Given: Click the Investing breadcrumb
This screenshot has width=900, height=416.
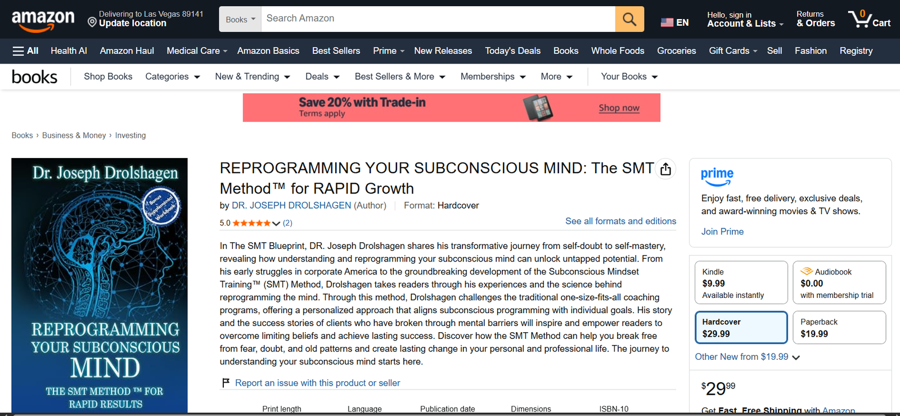Looking at the screenshot, I should [130, 135].
